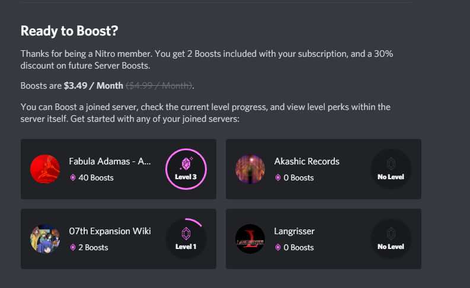Click boost gem beside Langrisser 0 Boosts
This screenshot has height=288, width=470.
pyautogui.click(x=278, y=247)
